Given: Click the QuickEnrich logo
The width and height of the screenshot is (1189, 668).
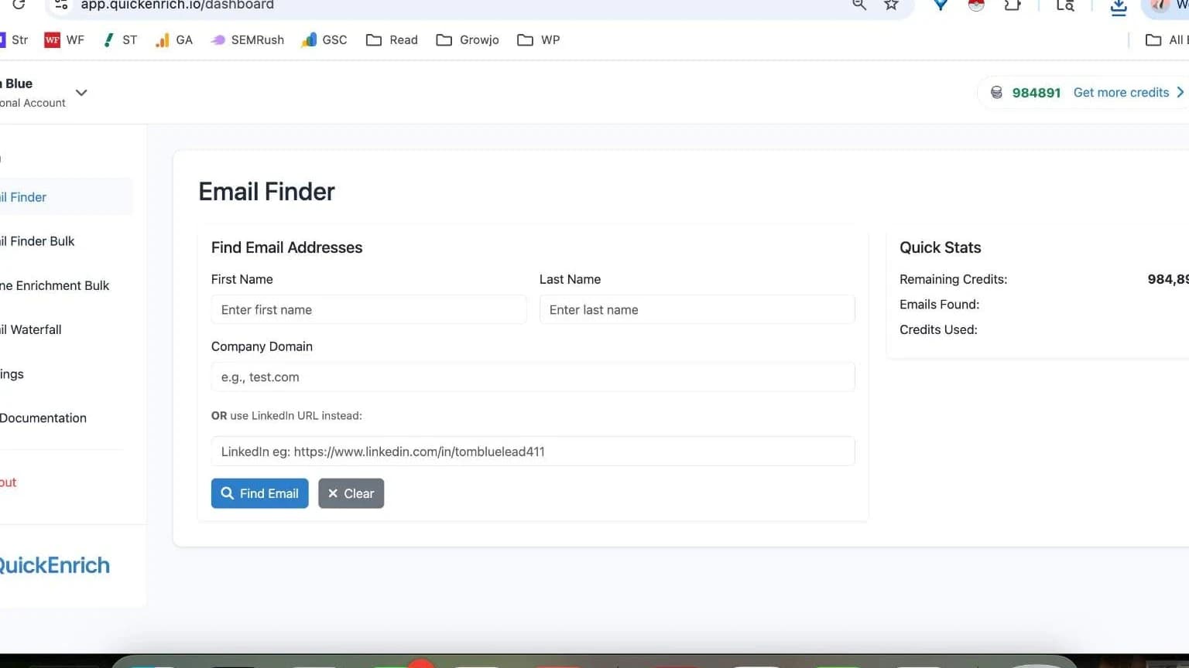Looking at the screenshot, I should [54, 565].
